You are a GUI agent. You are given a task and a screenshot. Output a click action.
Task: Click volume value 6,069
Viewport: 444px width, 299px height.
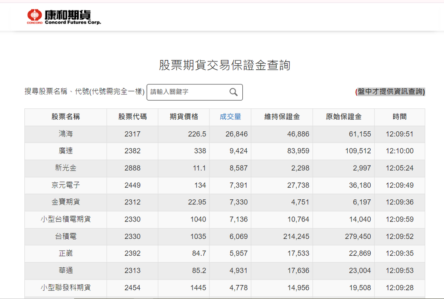click(239, 236)
